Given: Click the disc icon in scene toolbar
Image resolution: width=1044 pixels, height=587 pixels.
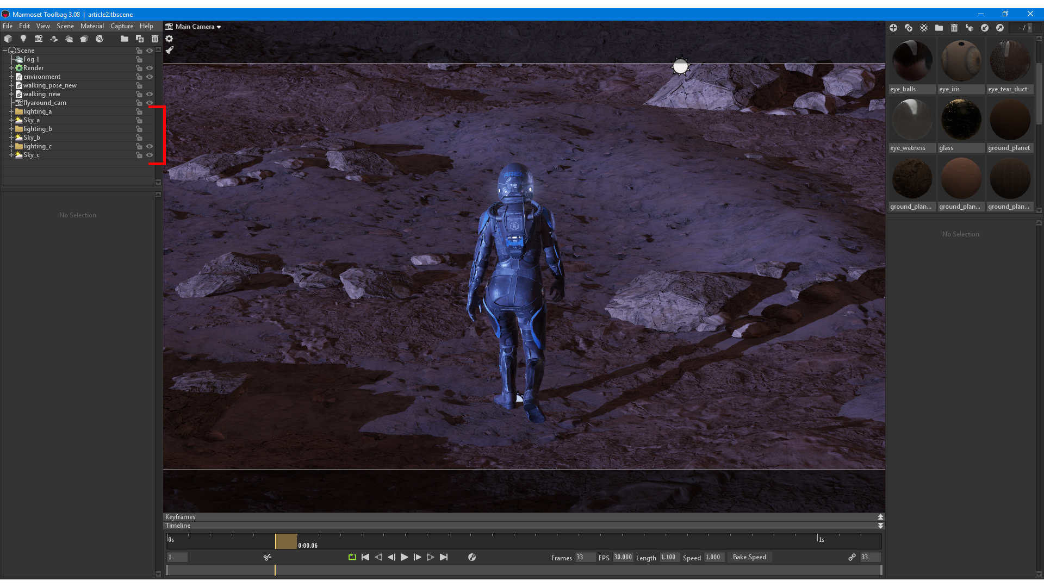Looking at the screenshot, I should (x=100, y=39).
